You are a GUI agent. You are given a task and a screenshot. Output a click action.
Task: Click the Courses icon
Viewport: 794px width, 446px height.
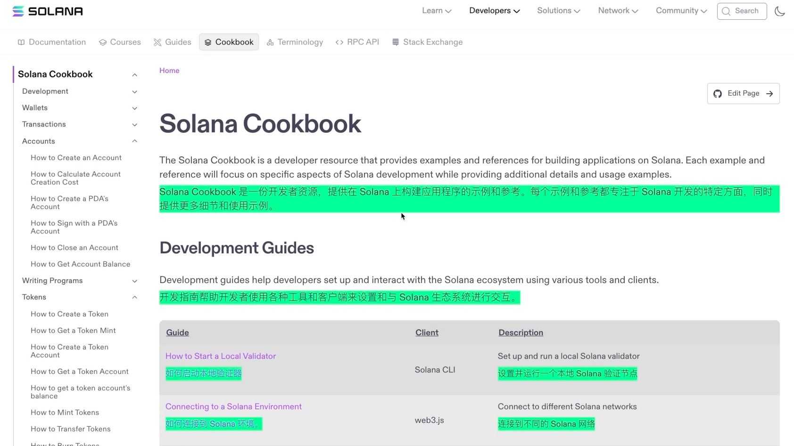tap(103, 42)
